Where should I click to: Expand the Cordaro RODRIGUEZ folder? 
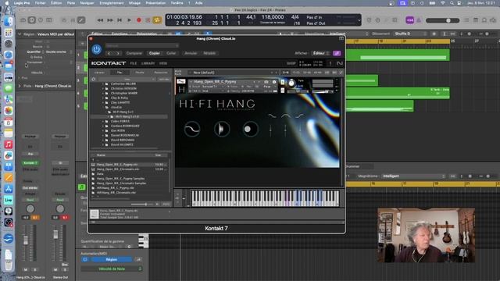click(x=103, y=126)
